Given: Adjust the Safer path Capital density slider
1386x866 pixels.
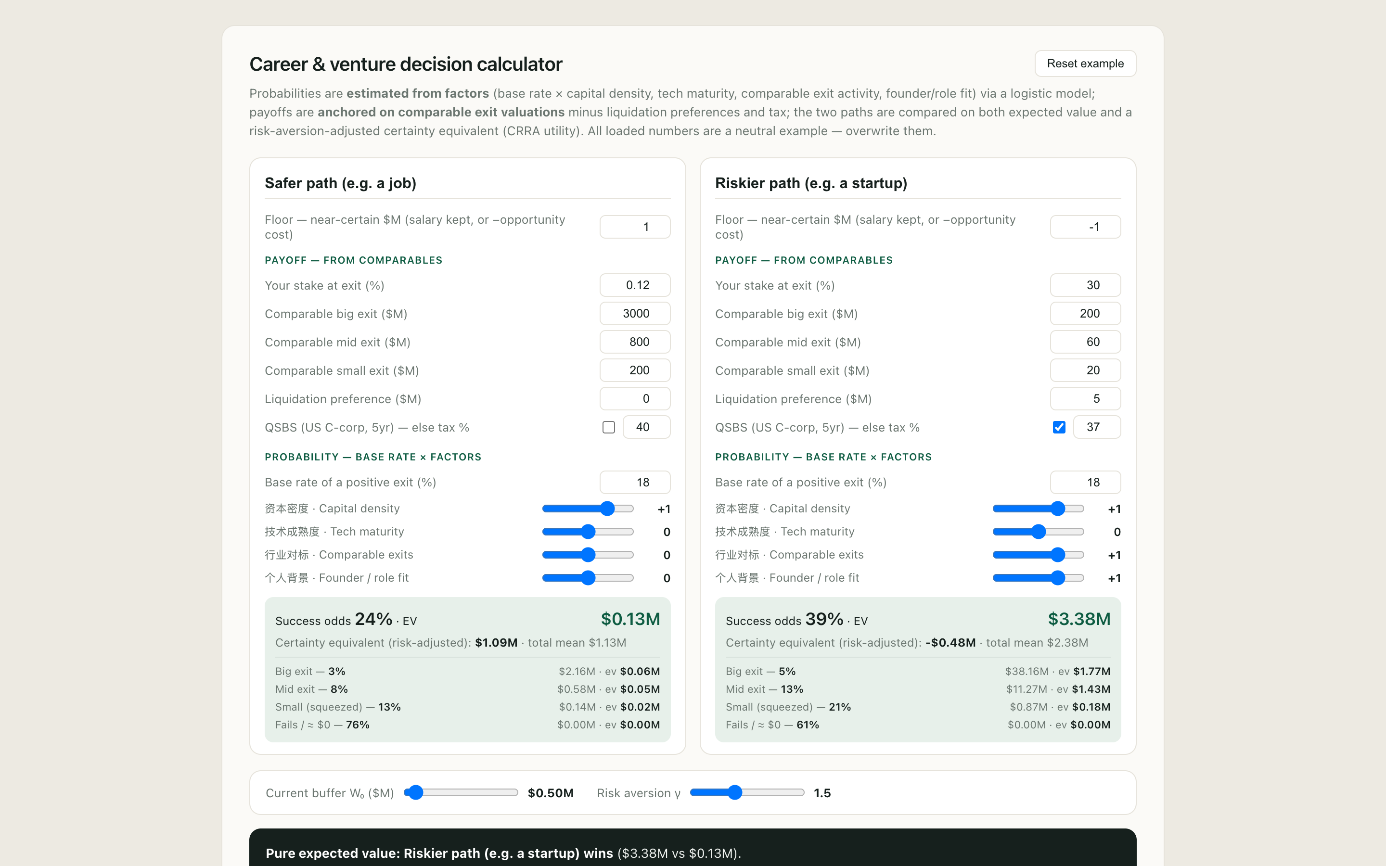Looking at the screenshot, I should click(588, 509).
